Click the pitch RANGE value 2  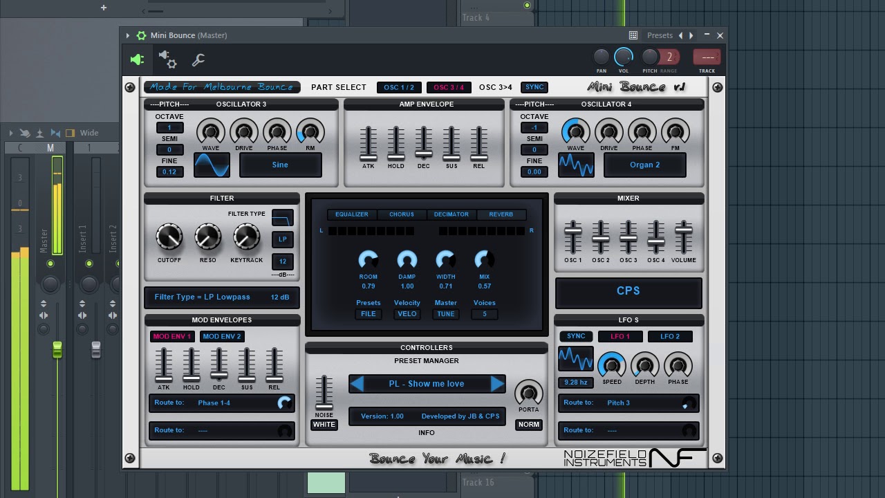[x=669, y=57]
